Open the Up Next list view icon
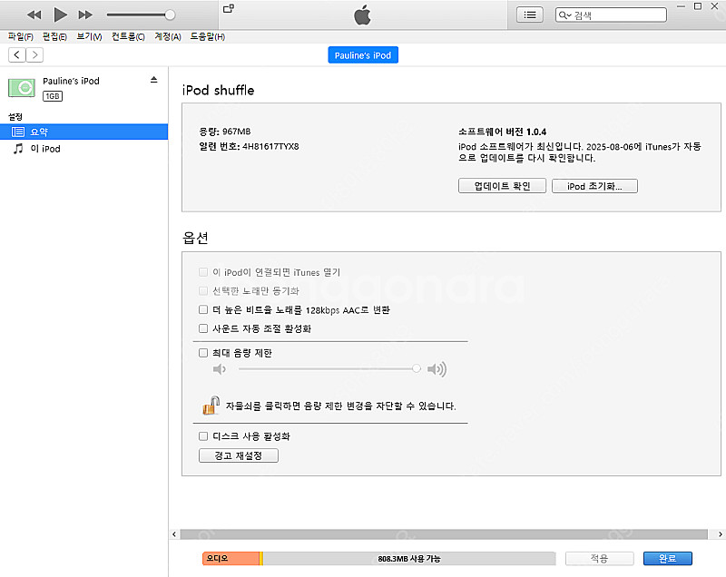The height and width of the screenshot is (577, 726). (x=530, y=15)
